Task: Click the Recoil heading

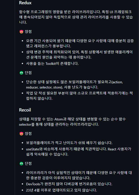Action: (x=25, y=110)
